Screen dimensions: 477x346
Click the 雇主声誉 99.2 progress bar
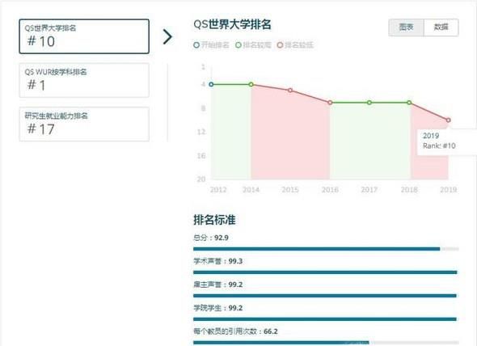point(326,296)
